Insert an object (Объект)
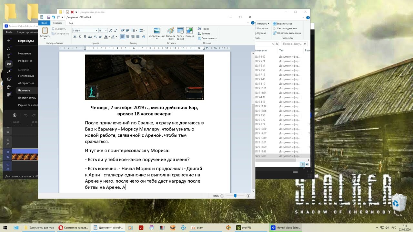The width and height of the screenshot is (413, 232). [x=190, y=32]
